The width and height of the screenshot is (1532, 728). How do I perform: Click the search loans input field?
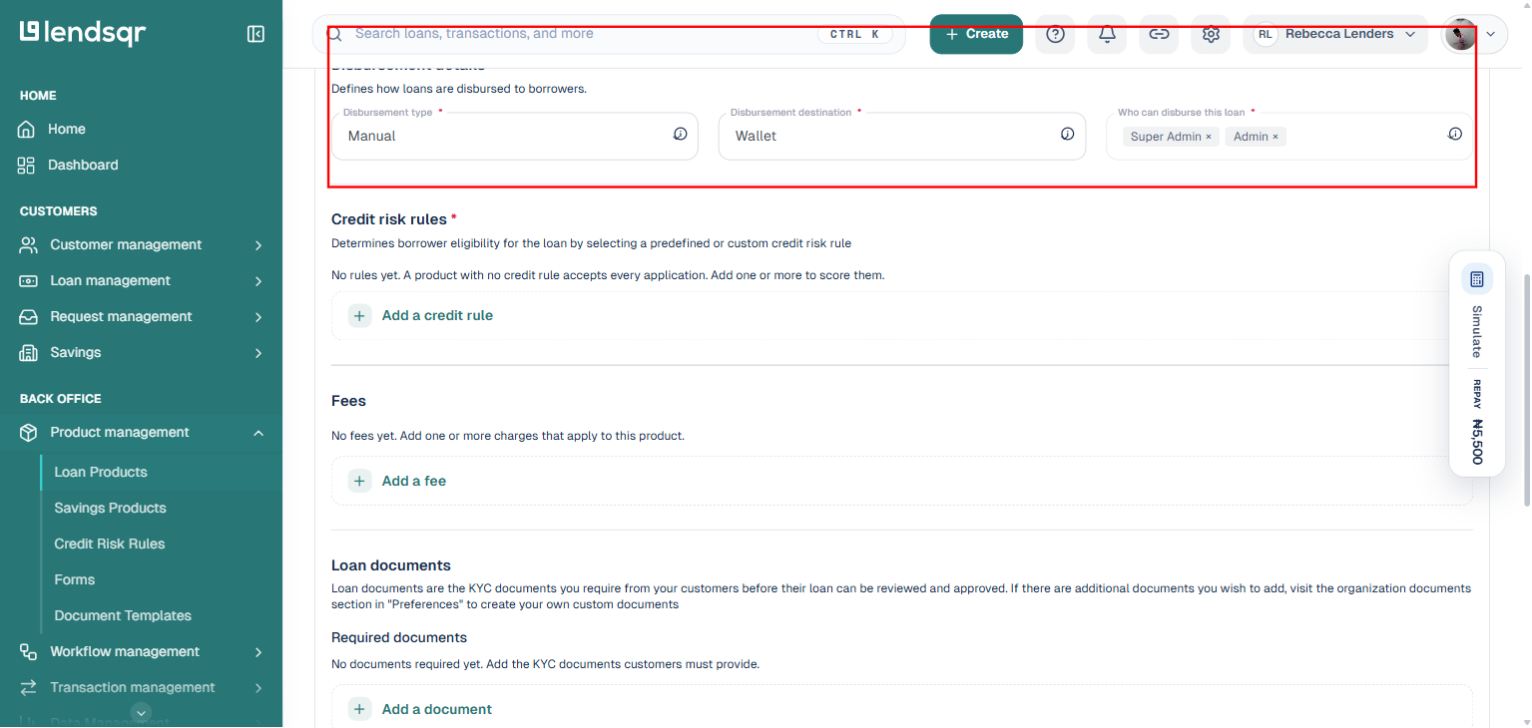tap(609, 34)
